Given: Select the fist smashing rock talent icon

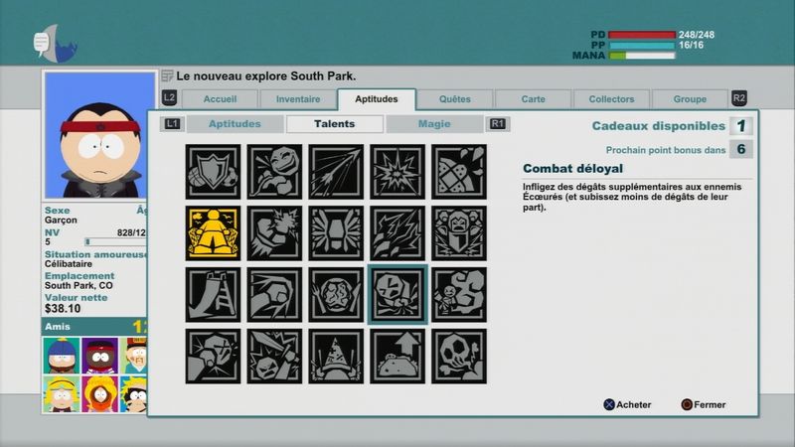Looking at the screenshot, I should coord(213,356).
